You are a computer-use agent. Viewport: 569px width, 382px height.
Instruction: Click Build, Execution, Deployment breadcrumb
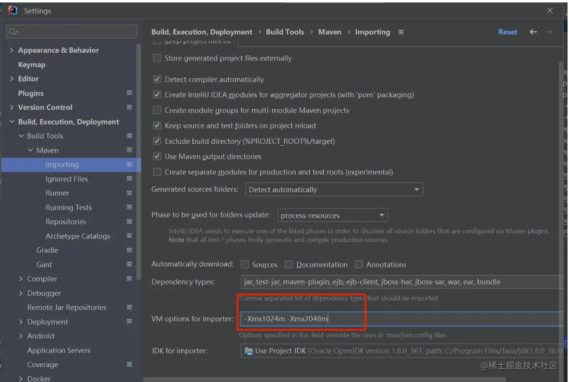coord(202,32)
